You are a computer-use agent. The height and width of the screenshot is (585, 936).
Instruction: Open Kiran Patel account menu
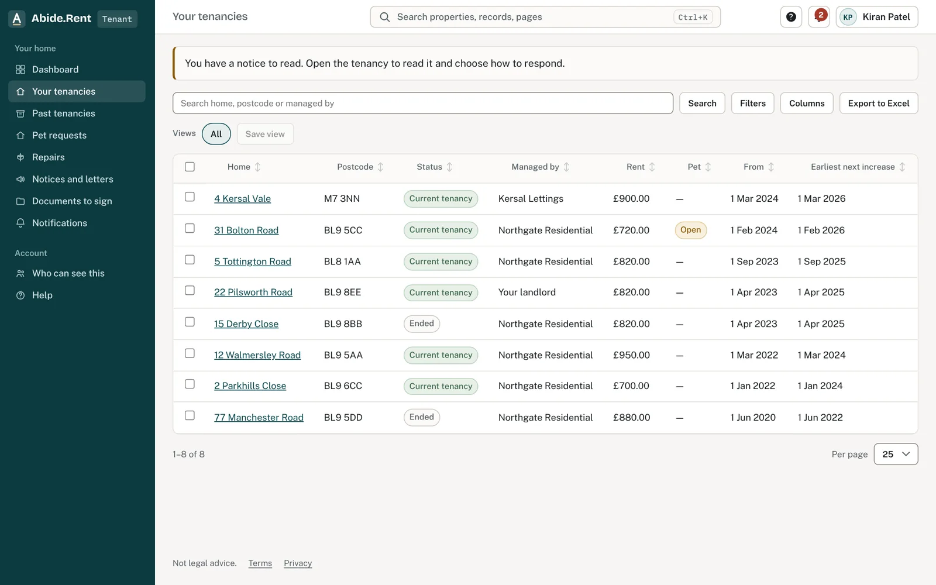coord(877,17)
